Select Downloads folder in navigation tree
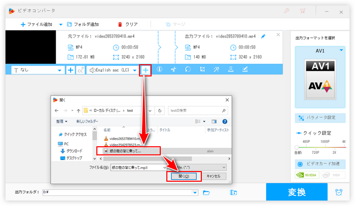The image size is (355, 206). [x=72, y=151]
